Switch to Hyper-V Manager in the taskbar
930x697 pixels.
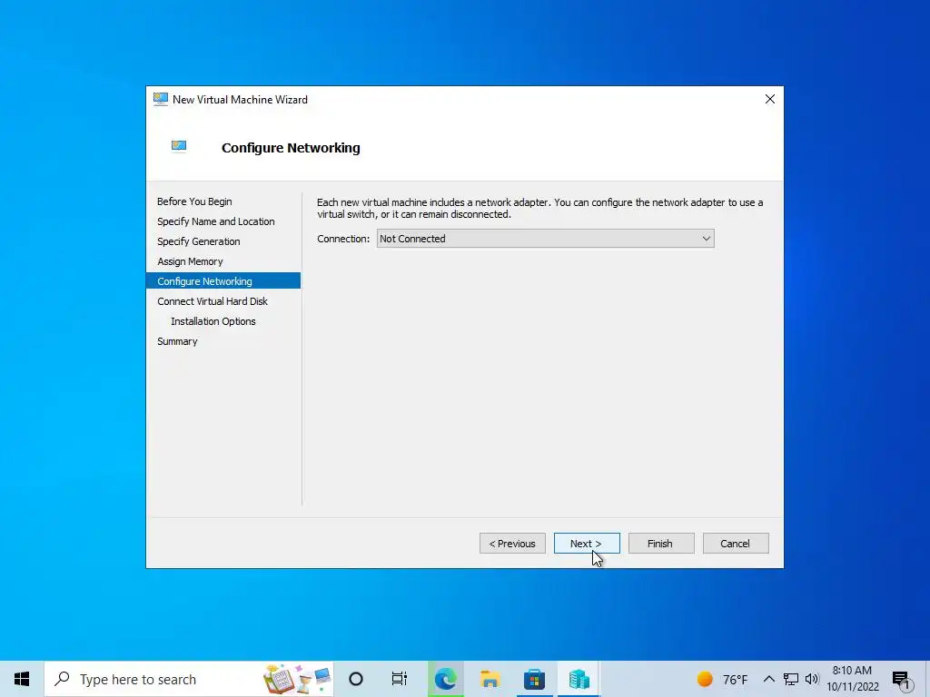(x=579, y=679)
